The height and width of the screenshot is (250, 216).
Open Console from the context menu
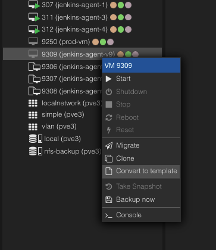pos(141,215)
